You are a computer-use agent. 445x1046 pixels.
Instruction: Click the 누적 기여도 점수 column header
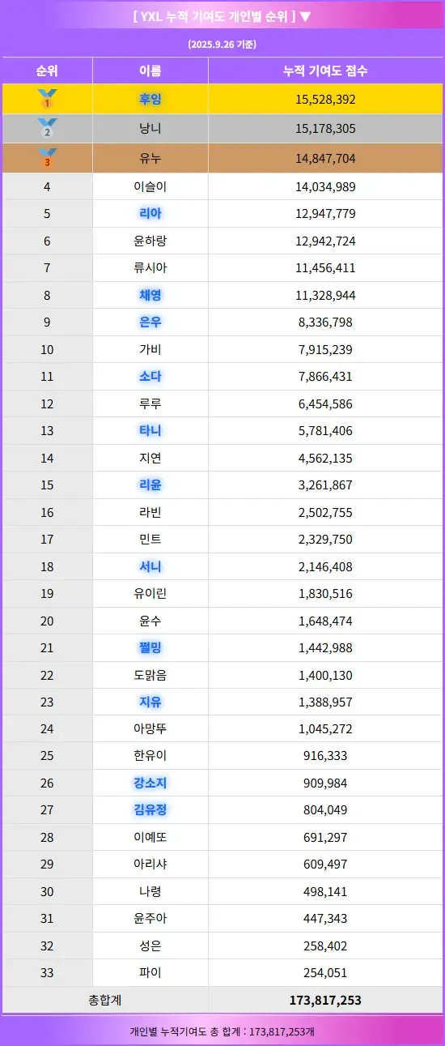[325, 70]
